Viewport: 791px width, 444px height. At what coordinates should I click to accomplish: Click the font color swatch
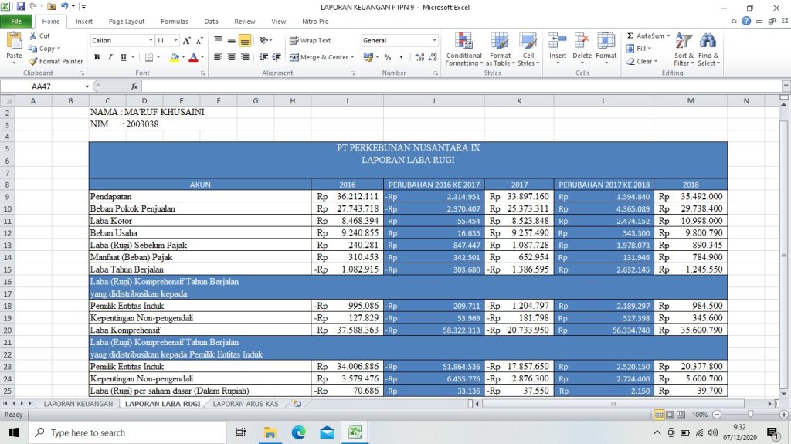point(192,57)
